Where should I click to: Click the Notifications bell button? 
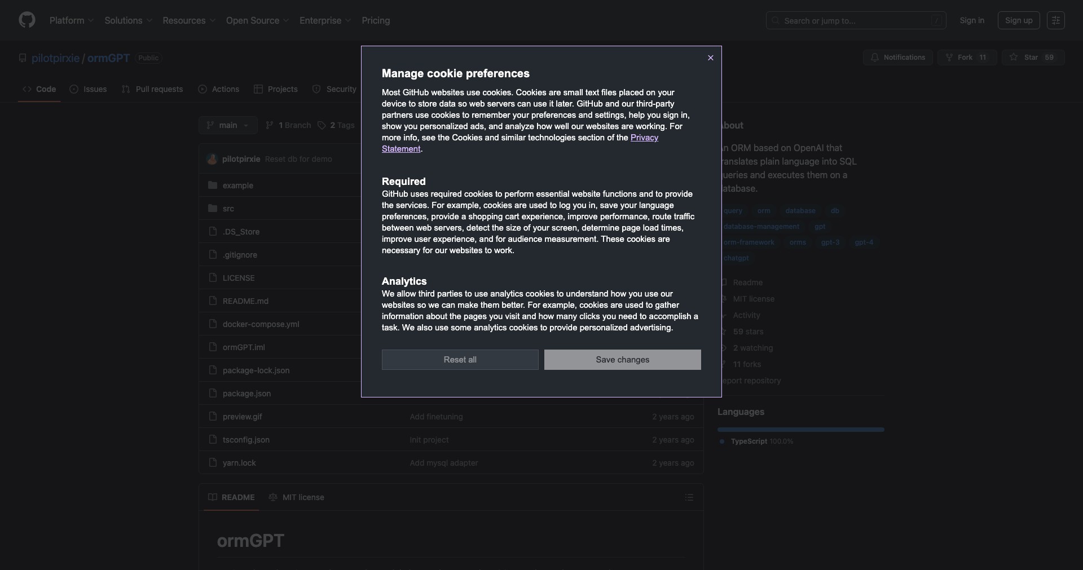tap(897, 58)
